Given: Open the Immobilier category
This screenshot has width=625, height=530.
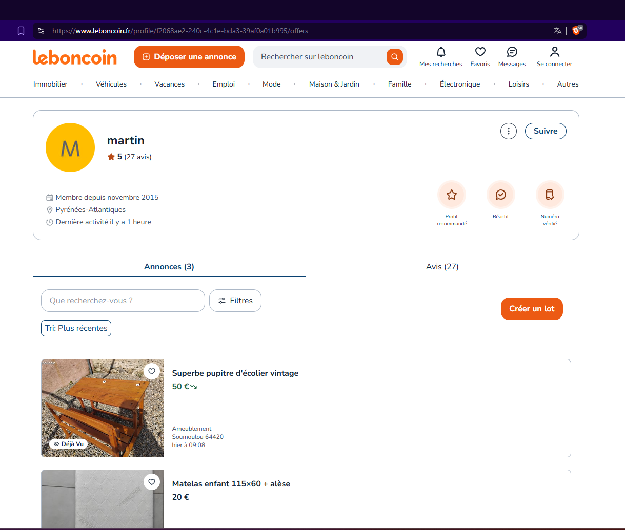Looking at the screenshot, I should [50, 84].
